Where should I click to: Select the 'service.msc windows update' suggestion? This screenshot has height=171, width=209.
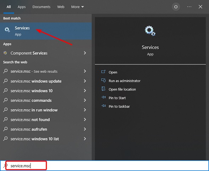[46, 81]
